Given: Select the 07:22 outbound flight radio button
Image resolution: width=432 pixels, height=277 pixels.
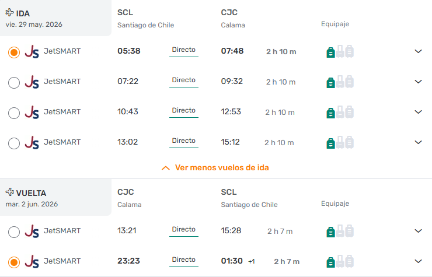Looking at the screenshot, I should 14,82.
